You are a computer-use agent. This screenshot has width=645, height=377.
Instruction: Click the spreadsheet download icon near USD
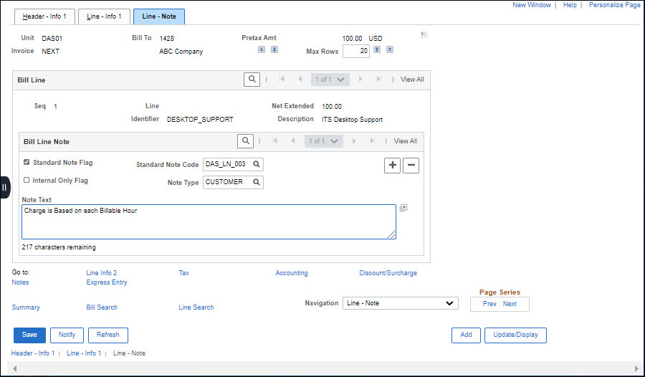point(424,34)
